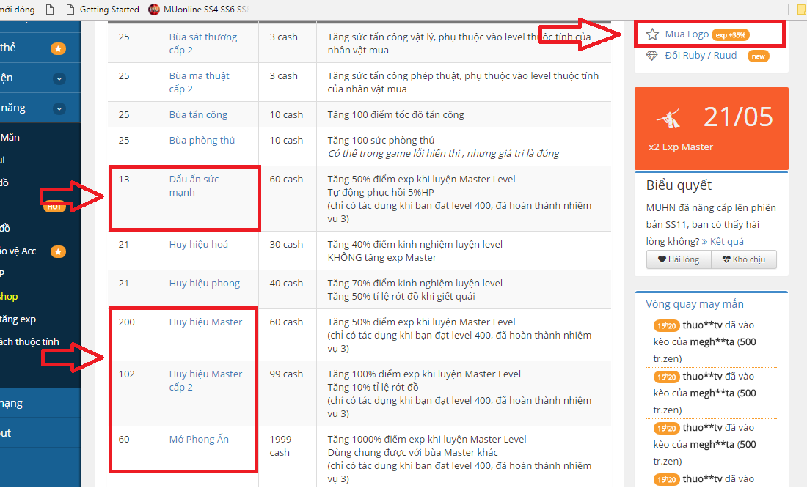Select the 'shop' sidebar menu item
Image resolution: width=807 pixels, height=488 pixels.
[9, 296]
